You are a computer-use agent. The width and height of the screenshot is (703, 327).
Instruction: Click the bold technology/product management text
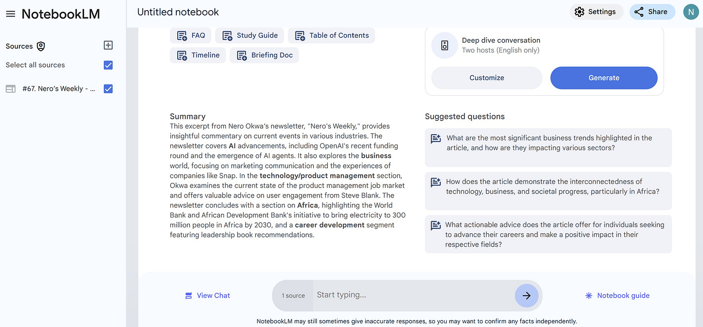[317, 175]
